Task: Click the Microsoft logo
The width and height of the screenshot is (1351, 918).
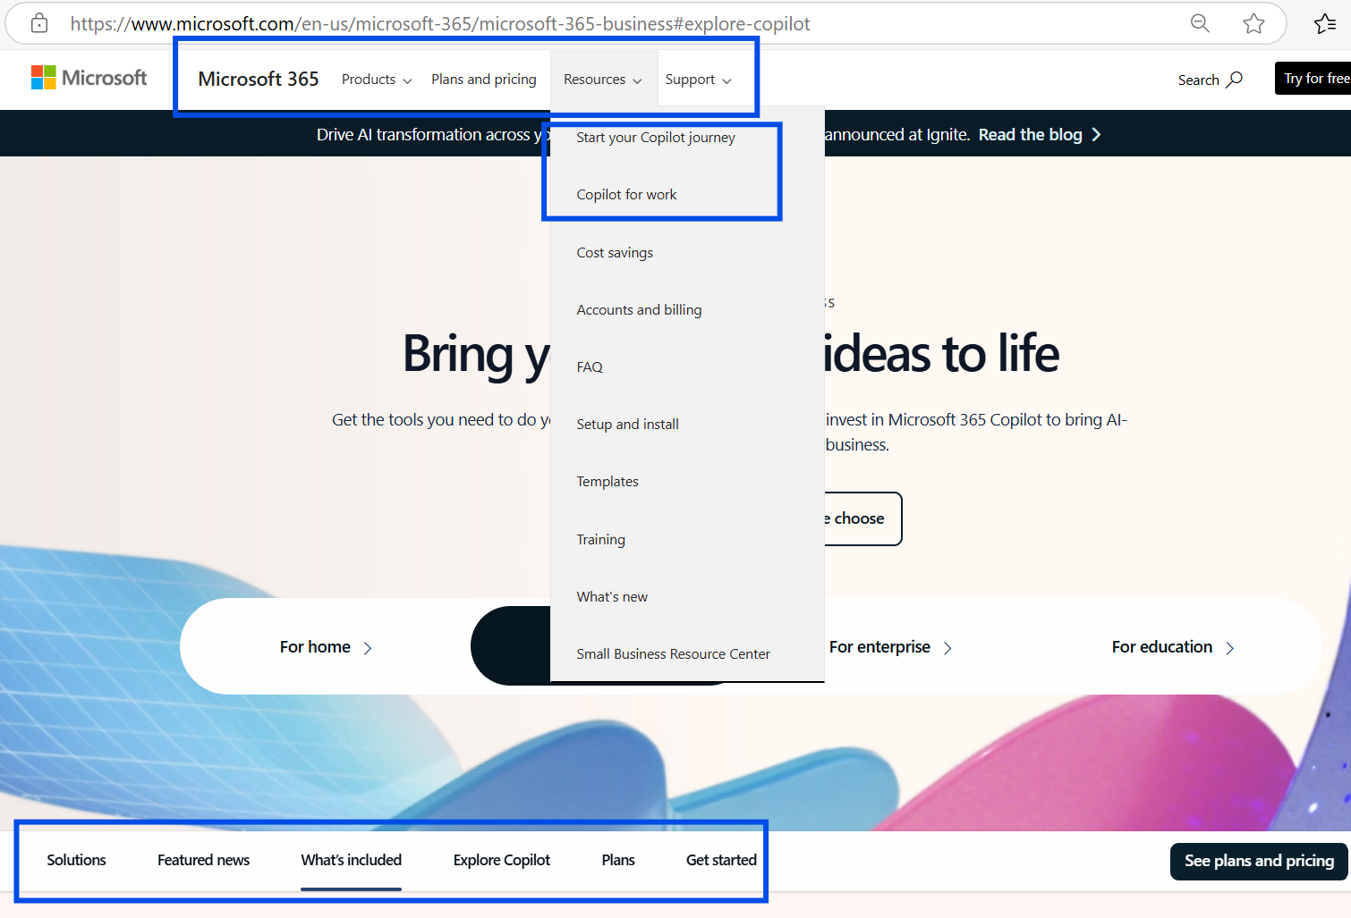Action: pos(89,78)
